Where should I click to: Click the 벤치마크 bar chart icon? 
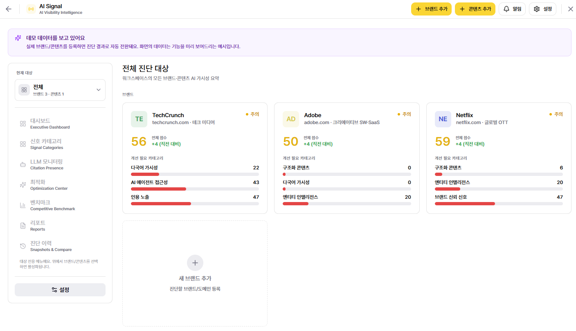point(23,205)
